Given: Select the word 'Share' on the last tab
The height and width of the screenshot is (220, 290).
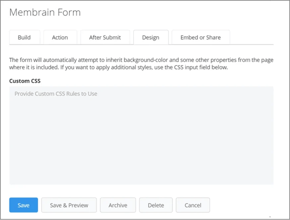Looking at the screenshot, I should 214,37.
